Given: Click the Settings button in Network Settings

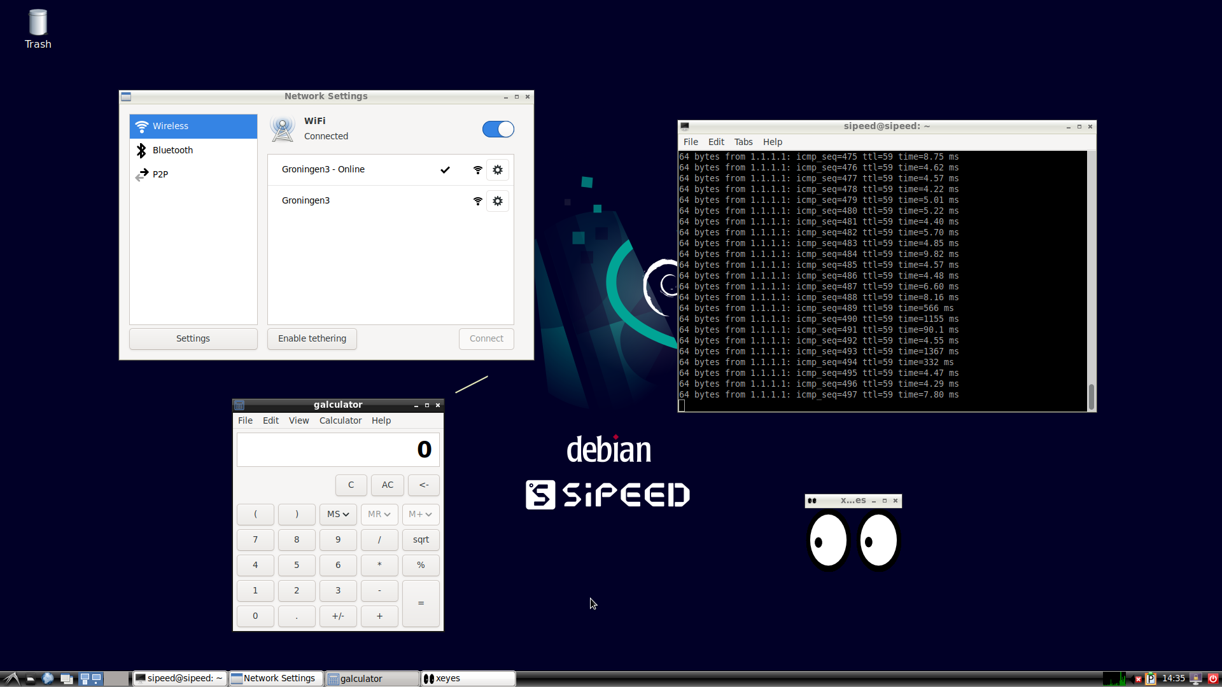Looking at the screenshot, I should (x=193, y=338).
